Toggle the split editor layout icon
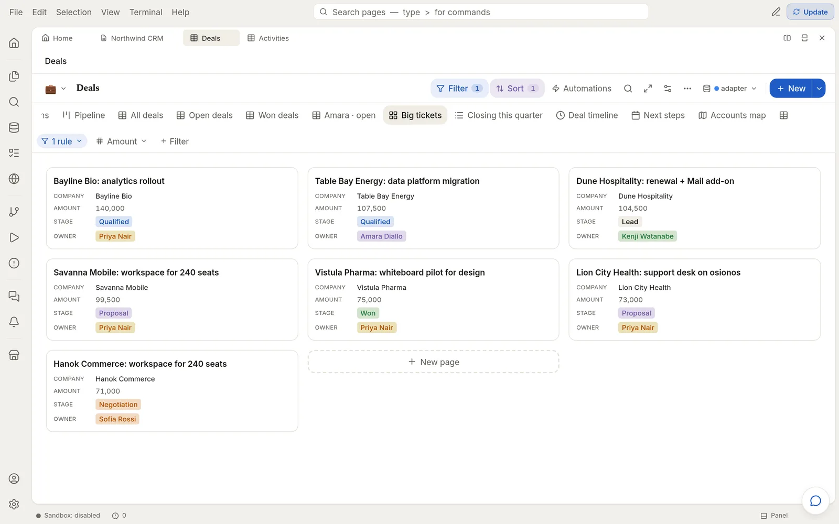The height and width of the screenshot is (524, 839). [x=787, y=38]
